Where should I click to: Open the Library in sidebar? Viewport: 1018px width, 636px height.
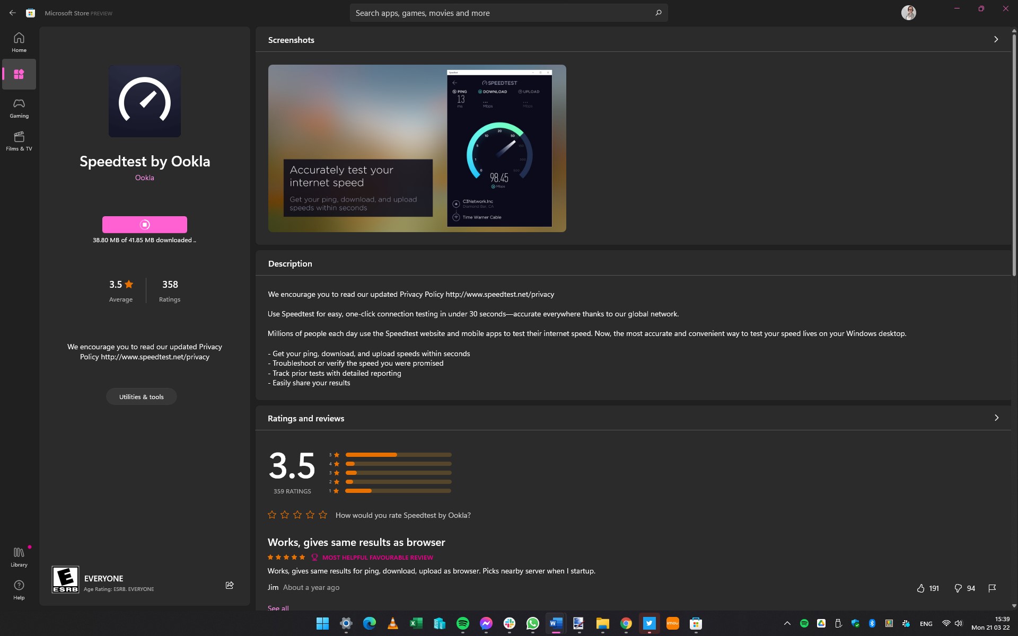coord(19,557)
